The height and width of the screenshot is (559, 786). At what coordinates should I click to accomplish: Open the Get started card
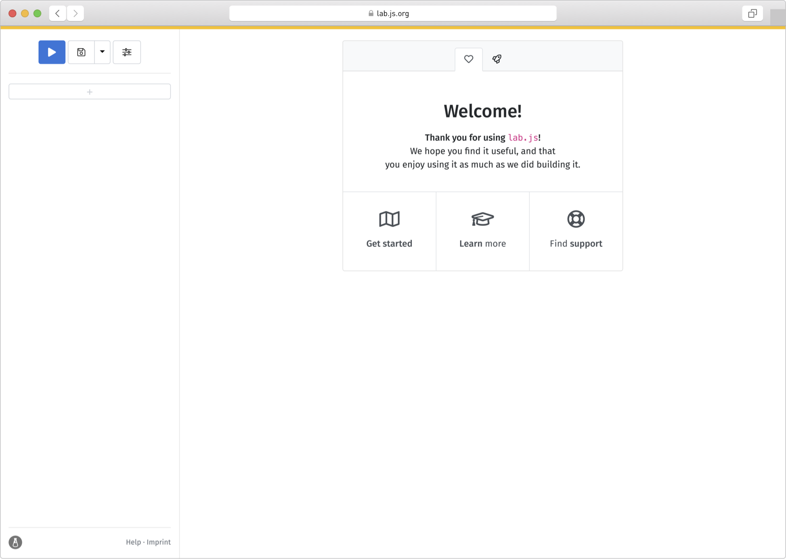[x=389, y=231]
